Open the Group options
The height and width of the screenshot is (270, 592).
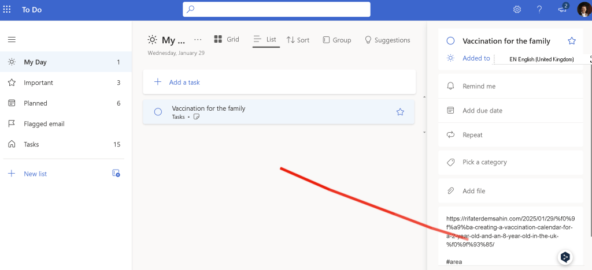click(x=337, y=40)
